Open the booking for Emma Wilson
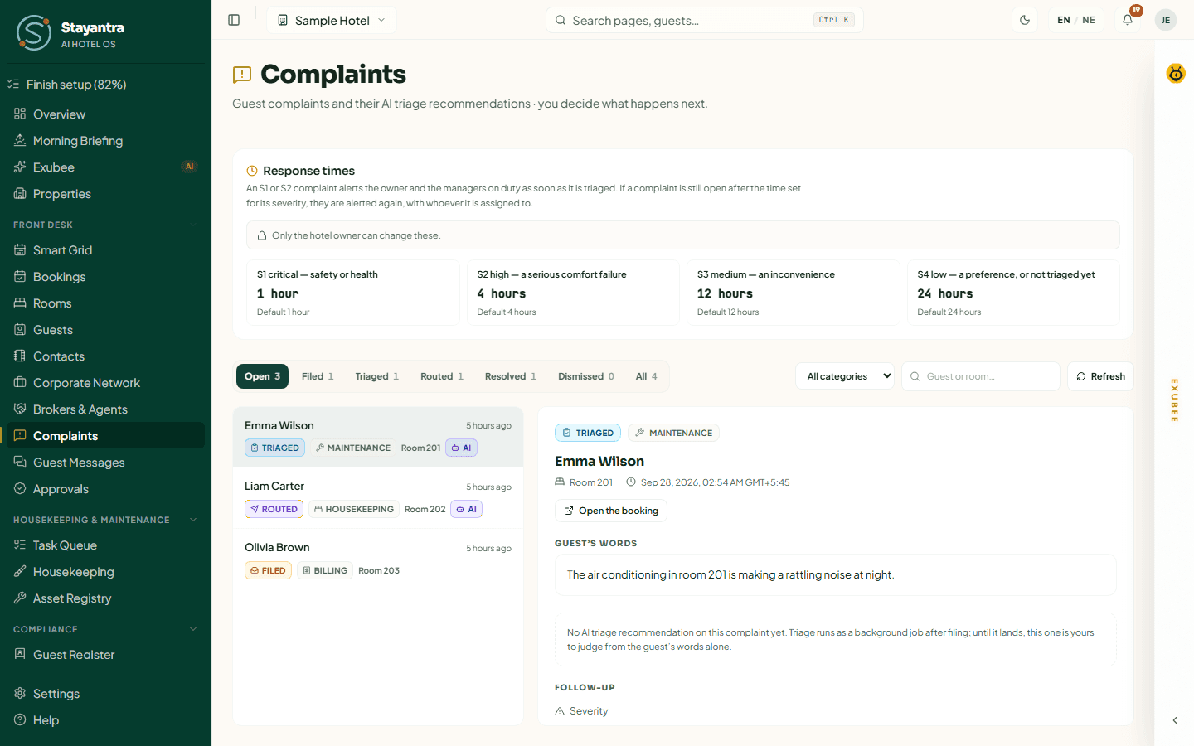 (x=611, y=511)
